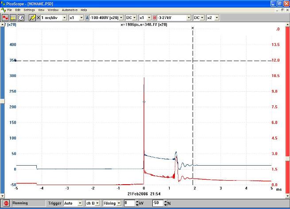Image resolution: width=290 pixels, height=209 pixels.
Task: Open trigger channel ch B dropdown
Action: [x=97, y=203]
